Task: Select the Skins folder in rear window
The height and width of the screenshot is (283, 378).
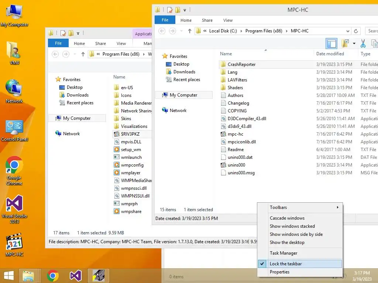Action: (123, 119)
